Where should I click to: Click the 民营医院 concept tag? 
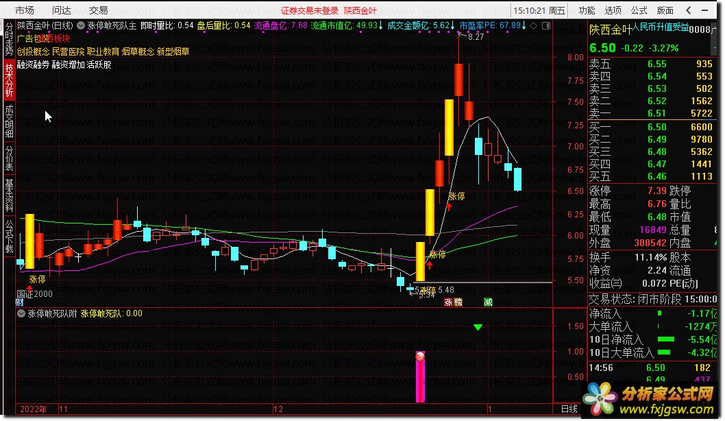click(68, 52)
